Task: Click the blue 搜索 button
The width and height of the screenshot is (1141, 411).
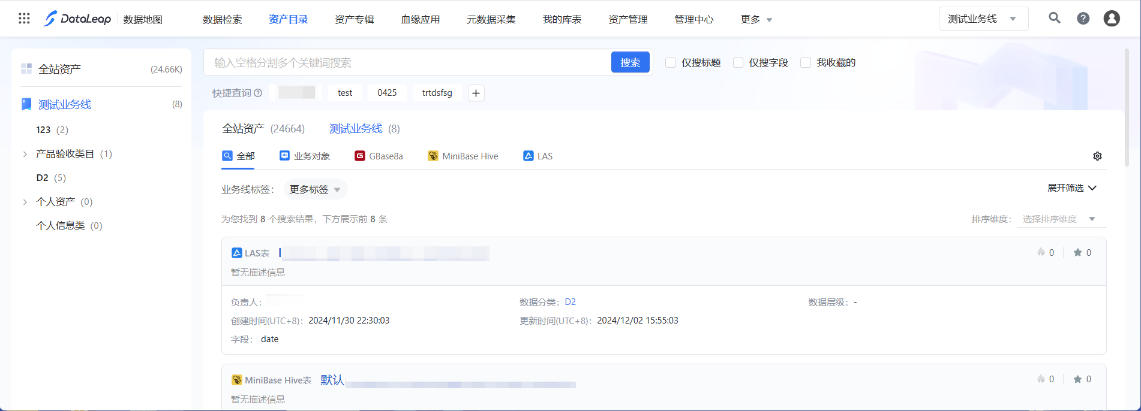Action: coord(630,63)
